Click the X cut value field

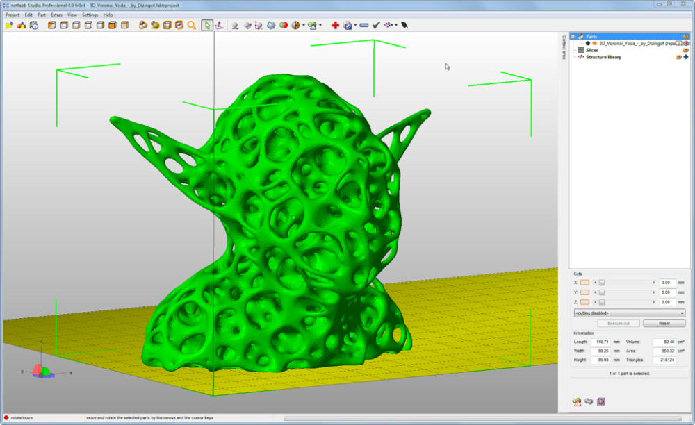[x=667, y=283]
